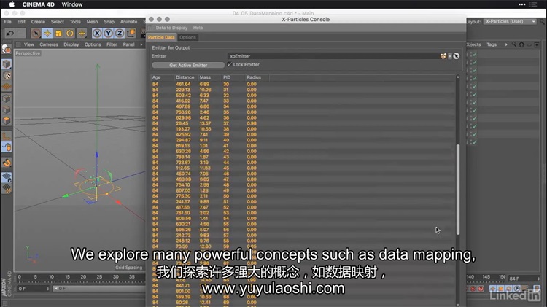Image resolution: width=547 pixels, height=307 pixels.
Task: Enable the Axis mode L icon
Action: 7,136
